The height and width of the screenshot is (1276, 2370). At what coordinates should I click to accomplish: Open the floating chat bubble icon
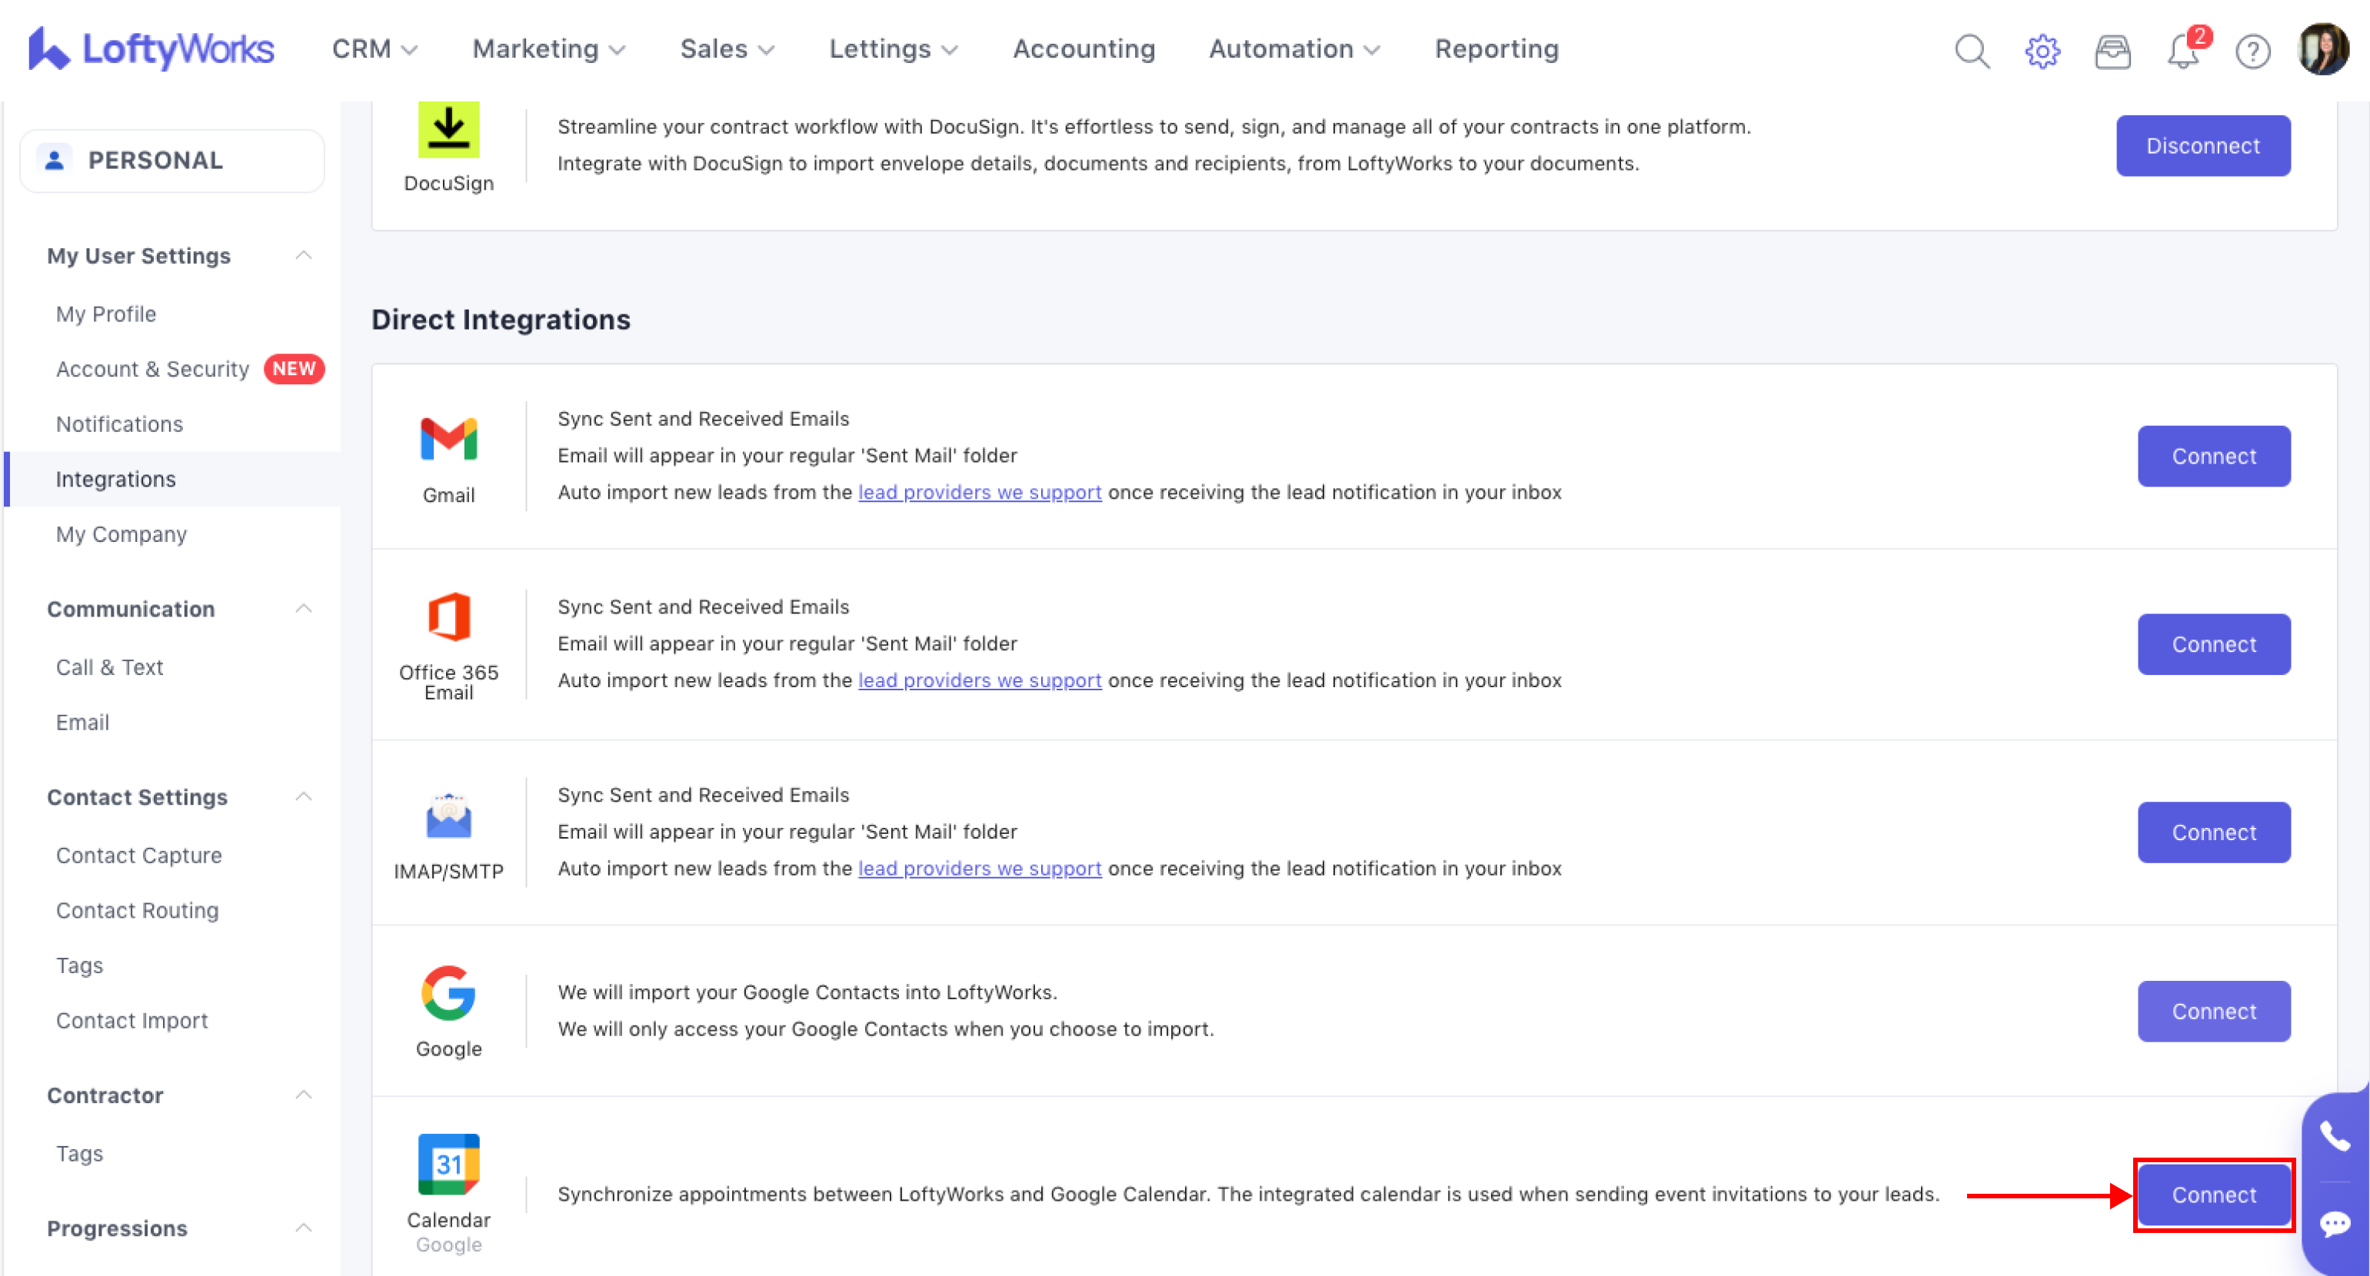2335,1224
